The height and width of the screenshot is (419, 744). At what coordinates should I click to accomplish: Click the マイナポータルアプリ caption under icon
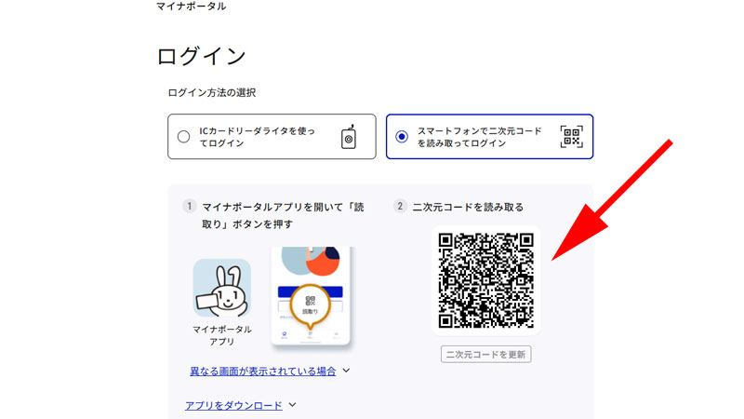[x=222, y=335]
